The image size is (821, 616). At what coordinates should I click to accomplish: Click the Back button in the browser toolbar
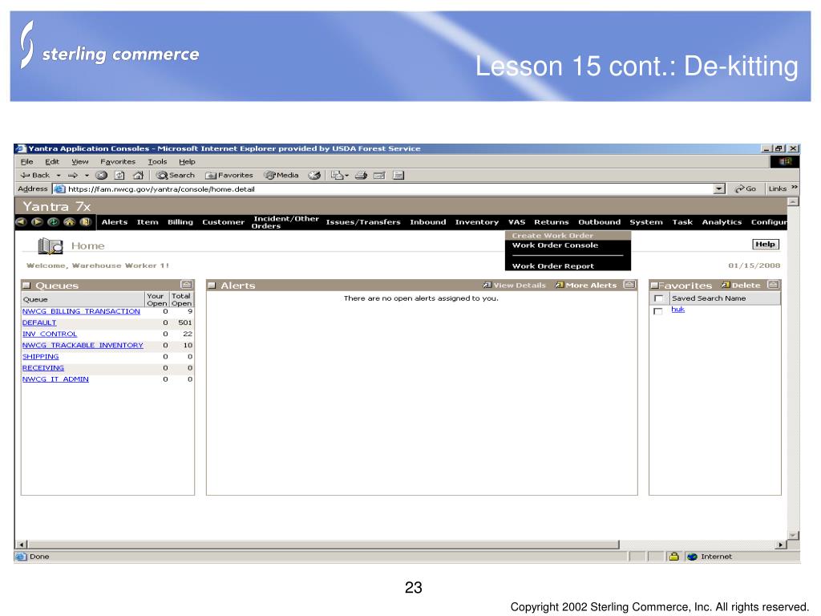[35, 176]
